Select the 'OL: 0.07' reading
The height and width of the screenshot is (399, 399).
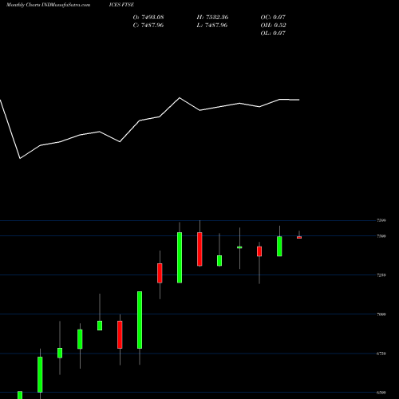pyautogui.click(x=273, y=34)
